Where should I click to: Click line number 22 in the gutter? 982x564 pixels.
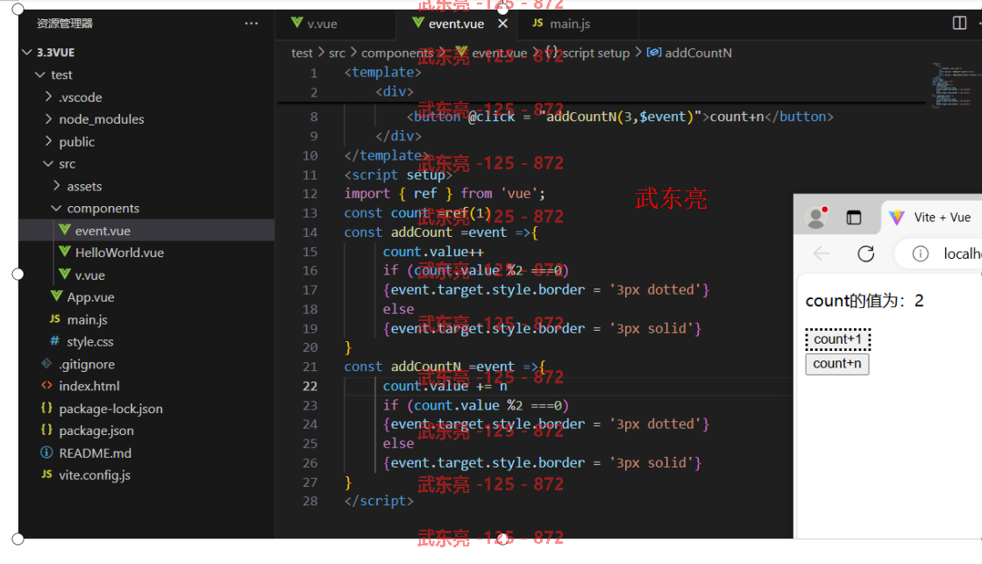tap(310, 386)
